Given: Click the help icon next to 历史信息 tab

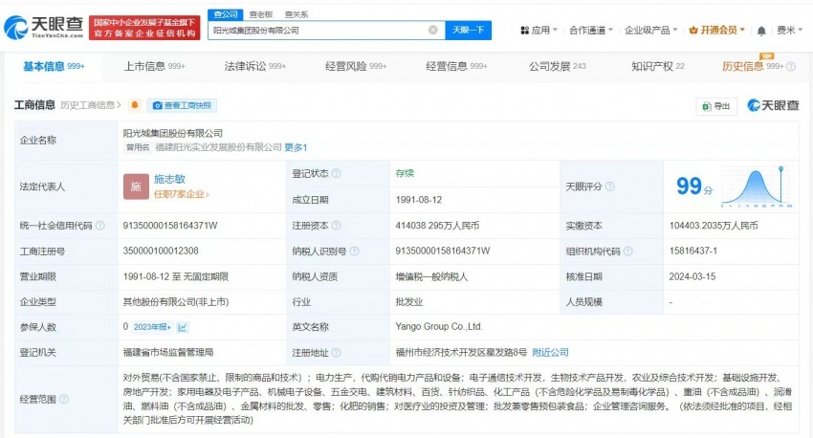Looking at the screenshot, I should (x=791, y=66).
